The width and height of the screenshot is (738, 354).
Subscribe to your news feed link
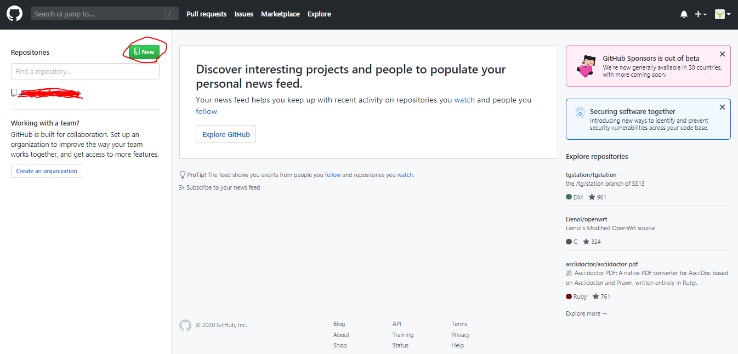pyautogui.click(x=223, y=187)
